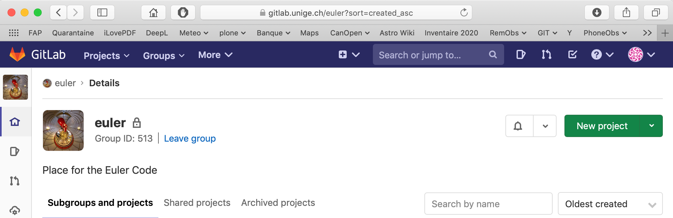The image size is (673, 218).
Task: Toggle the notification bell for euler group
Action: coord(518,126)
